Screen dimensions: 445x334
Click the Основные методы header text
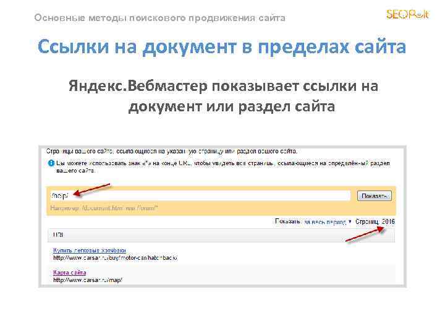click(159, 17)
